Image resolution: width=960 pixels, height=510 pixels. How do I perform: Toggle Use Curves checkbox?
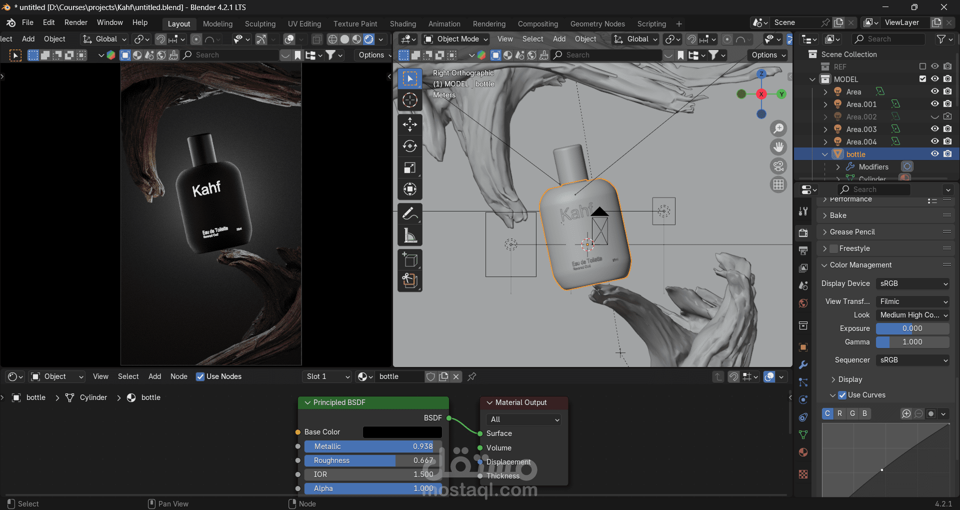842,395
